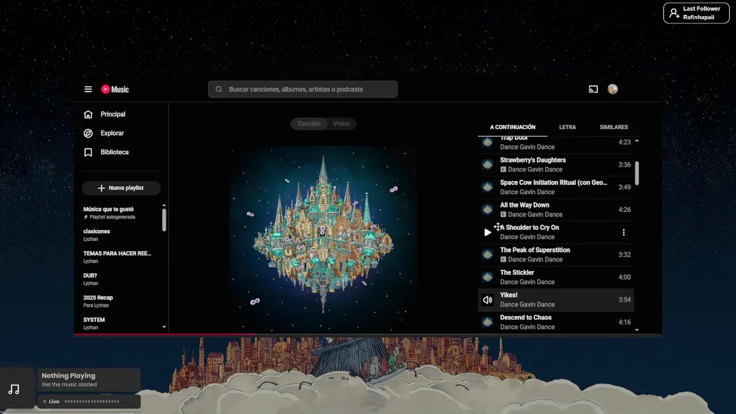Click Space Cow Initiation Ritual thumbnail
The height and width of the screenshot is (414, 736).
click(x=488, y=187)
